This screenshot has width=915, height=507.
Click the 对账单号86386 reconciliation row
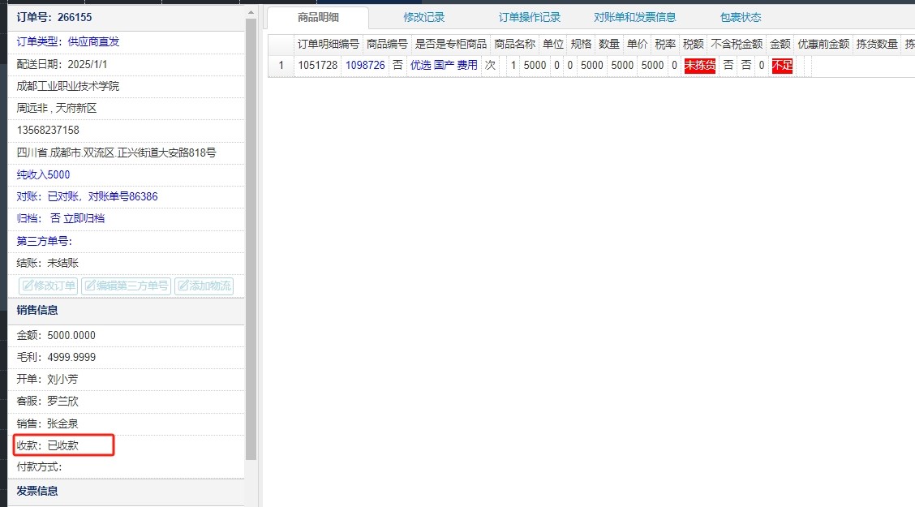click(126, 196)
